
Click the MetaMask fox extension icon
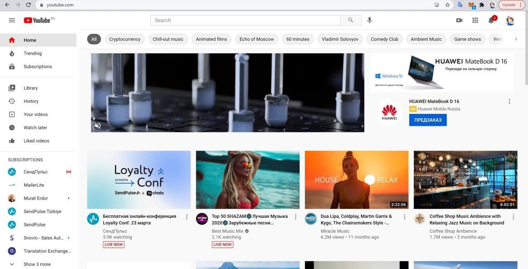tap(471, 5)
